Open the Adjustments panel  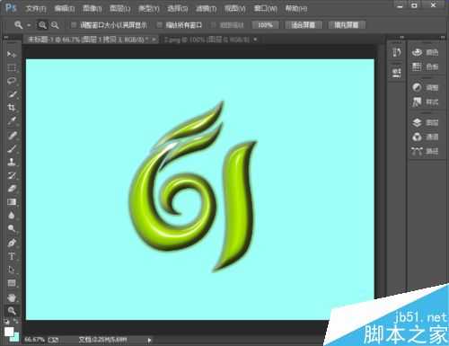425,87
